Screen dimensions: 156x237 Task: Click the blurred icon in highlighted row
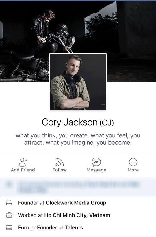coord(9,184)
